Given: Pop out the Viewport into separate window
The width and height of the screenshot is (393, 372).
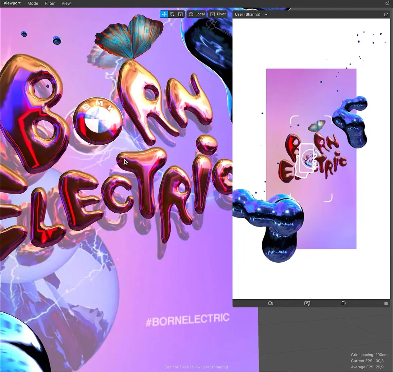Looking at the screenshot, I should (387, 3).
